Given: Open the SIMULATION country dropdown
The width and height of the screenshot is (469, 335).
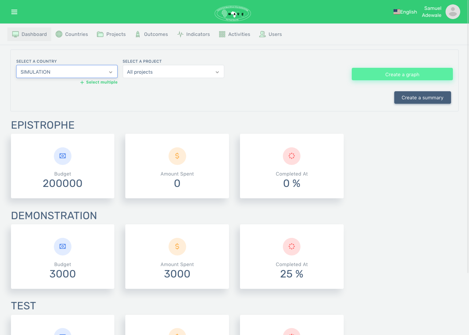Looking at the screenshot, I should point(67,71).
